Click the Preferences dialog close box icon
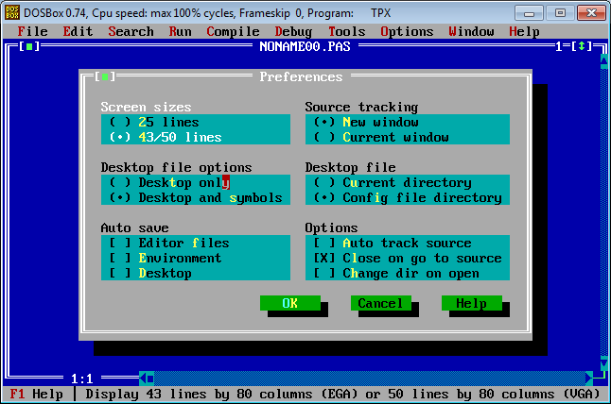611x404 pixels. click(x=107, y=76)
